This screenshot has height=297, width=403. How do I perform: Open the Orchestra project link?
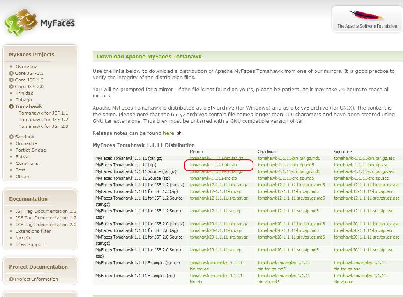tap(26, 143)
